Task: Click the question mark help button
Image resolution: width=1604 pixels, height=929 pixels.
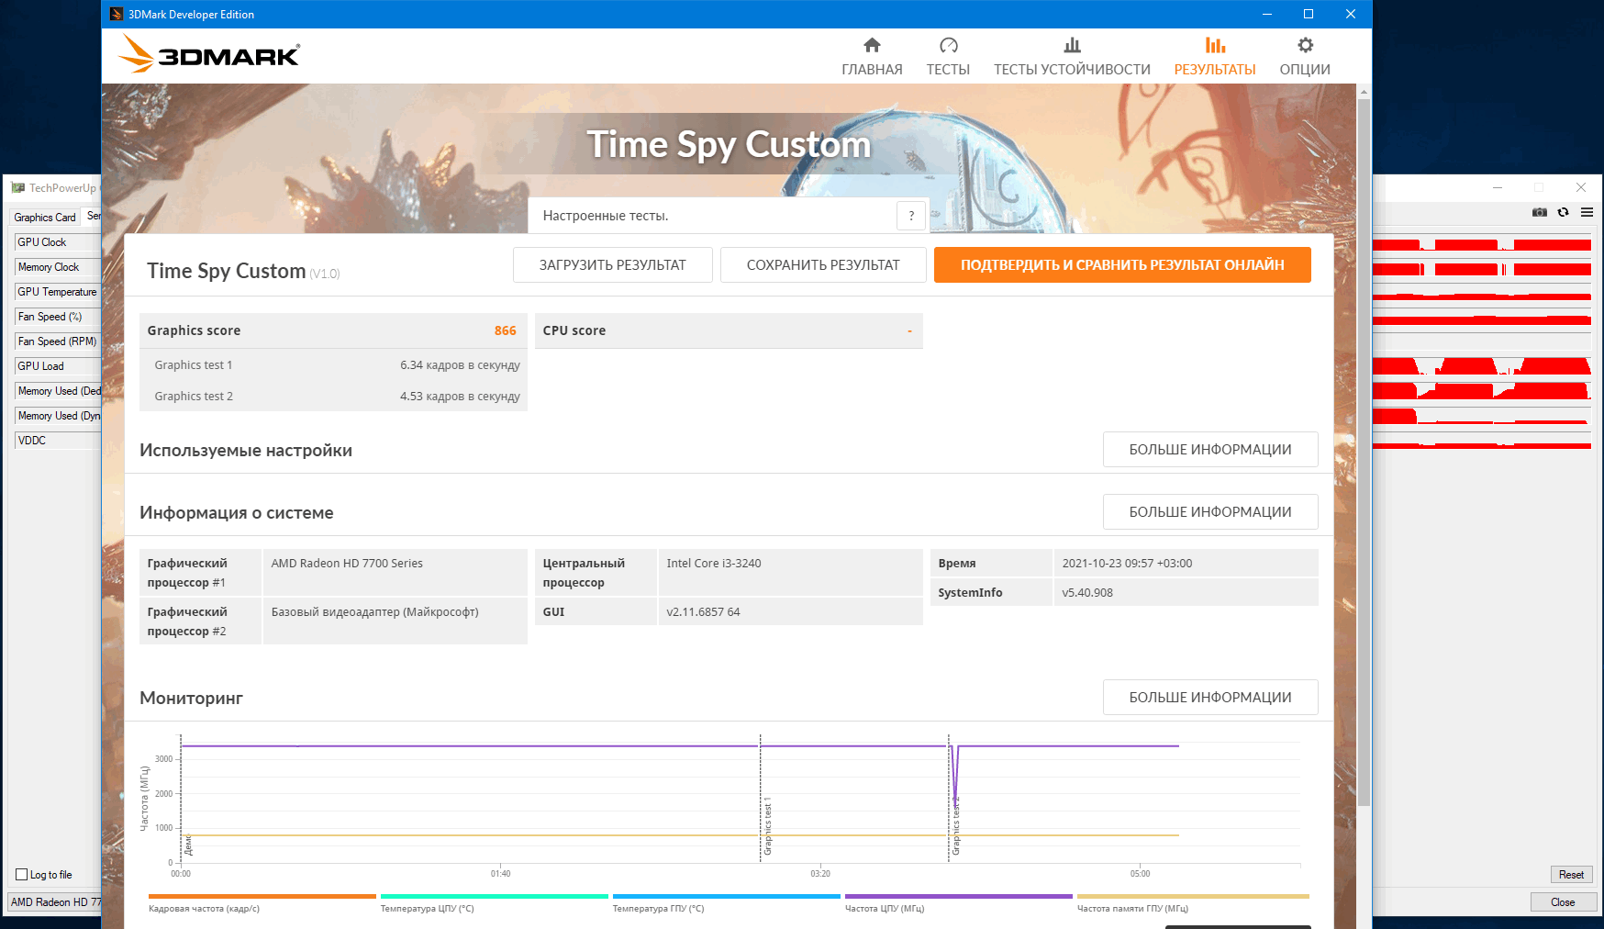Action: coord(911,216)
